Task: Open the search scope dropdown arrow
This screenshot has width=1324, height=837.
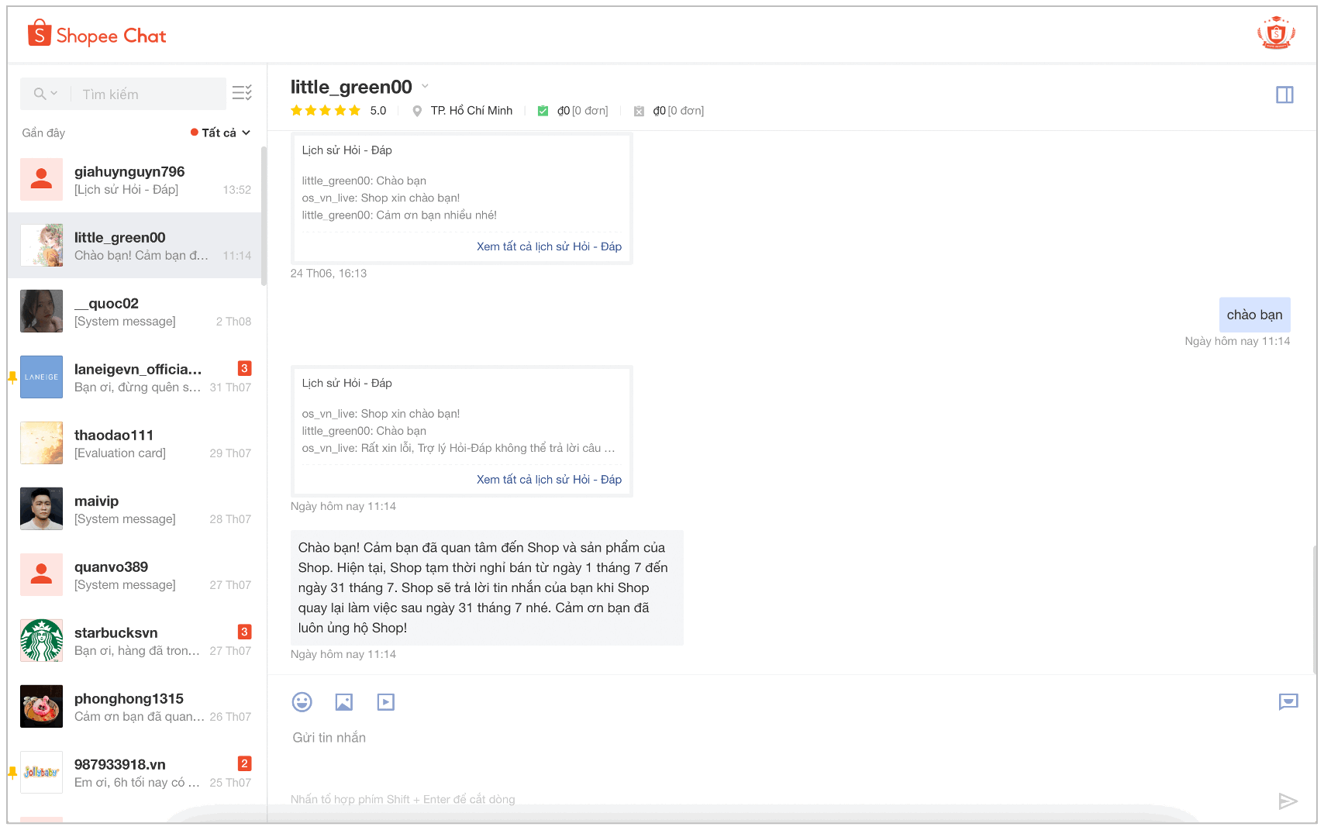Action: point(53,93)
